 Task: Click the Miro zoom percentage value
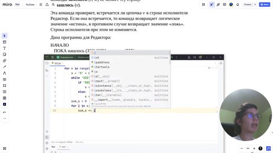pyautogui.click(x=248, y=148)
